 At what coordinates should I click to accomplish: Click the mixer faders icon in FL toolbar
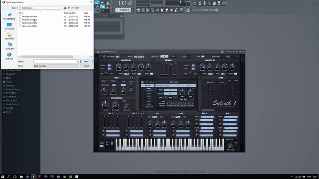pos(158,10)
